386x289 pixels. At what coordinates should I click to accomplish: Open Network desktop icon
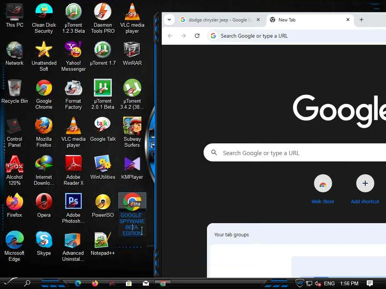tap(15, 53)
